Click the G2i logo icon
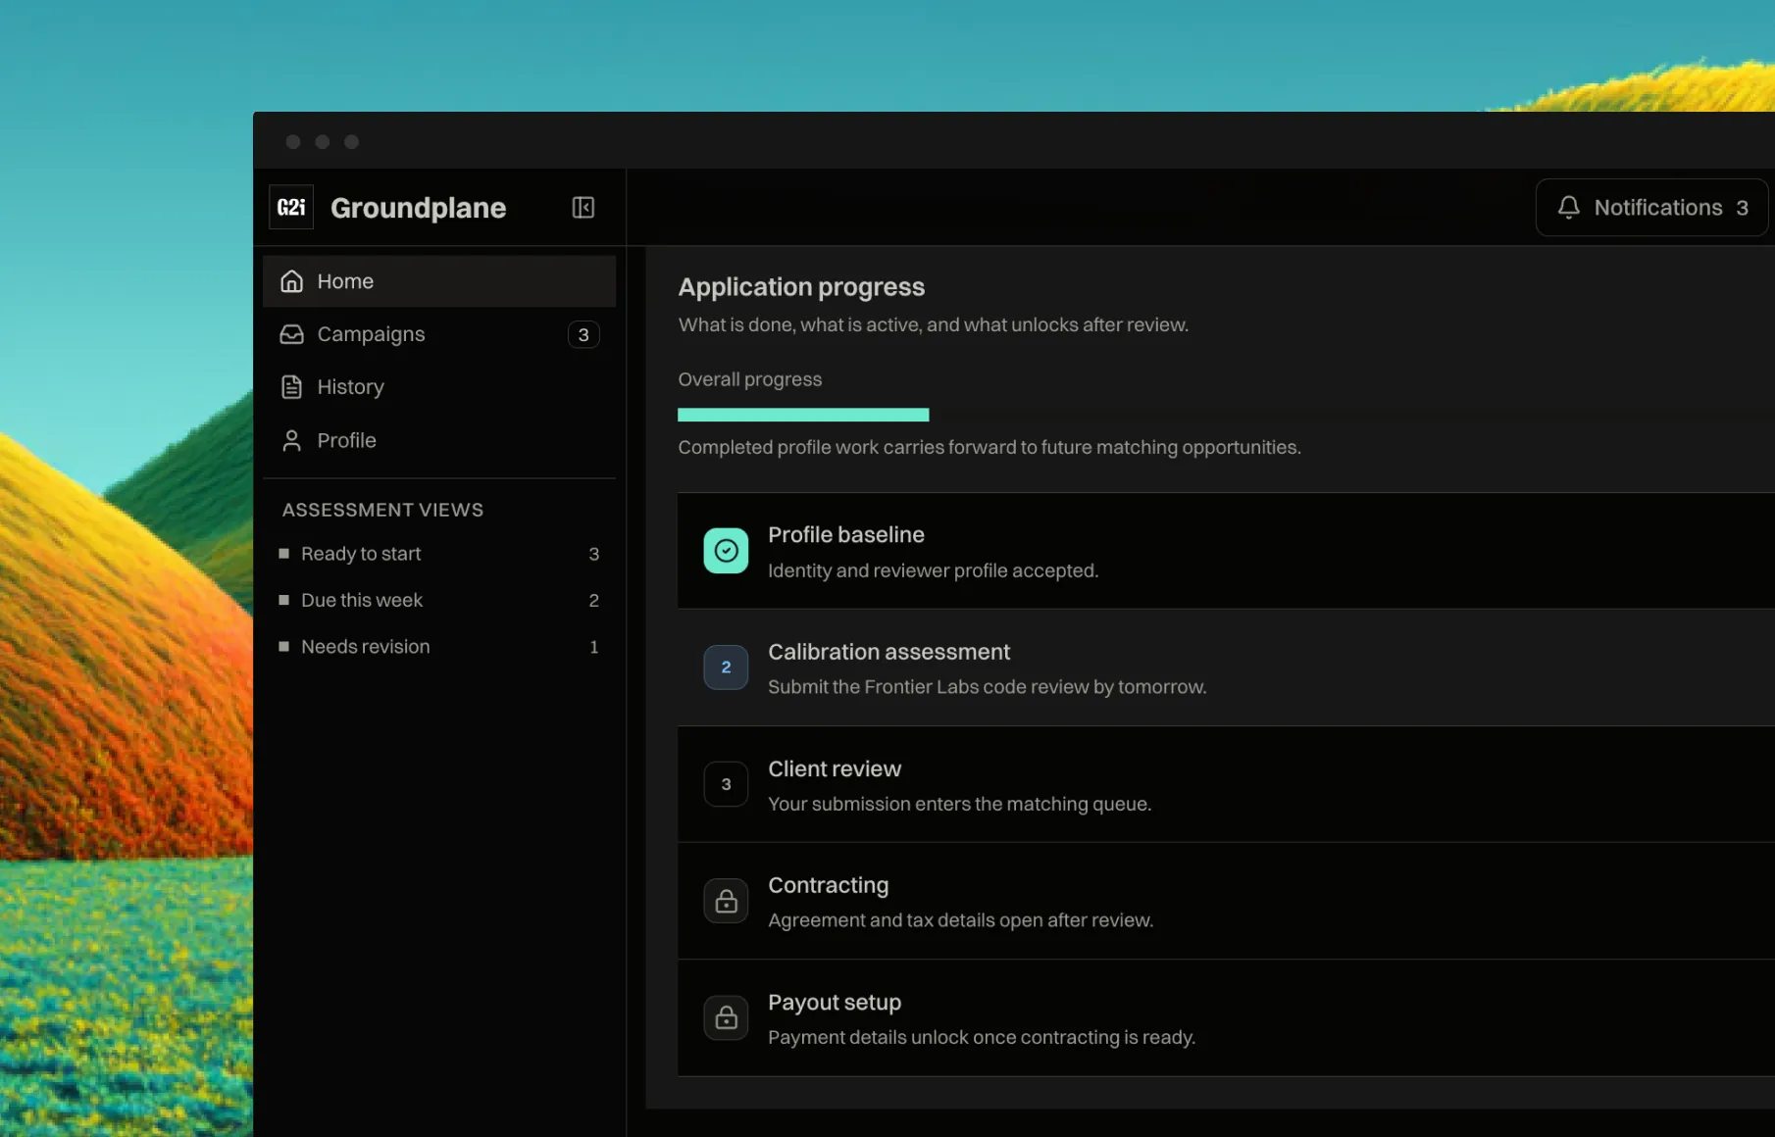 point(291,207)
